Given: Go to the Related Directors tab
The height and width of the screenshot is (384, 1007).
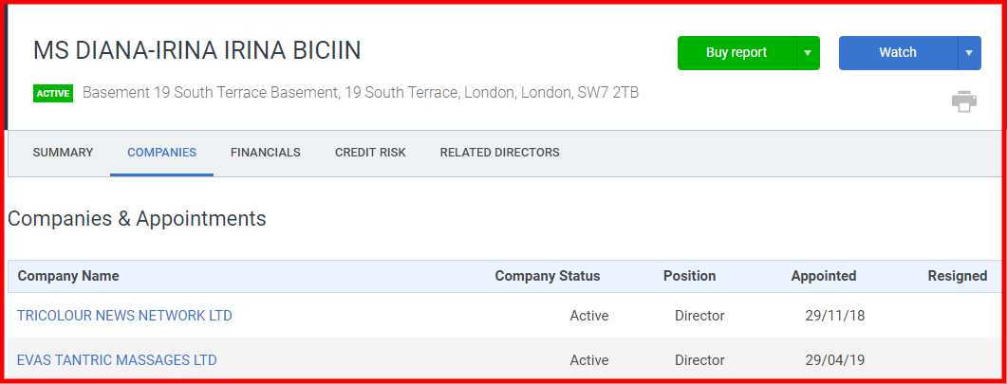Looking at the screenshot, I should tap(499, 153).
